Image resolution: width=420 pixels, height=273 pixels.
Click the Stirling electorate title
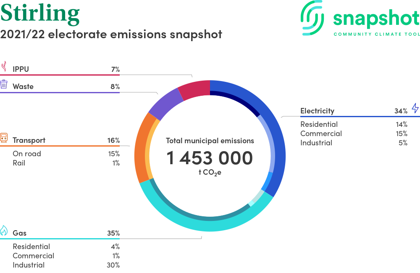point(40,13)
